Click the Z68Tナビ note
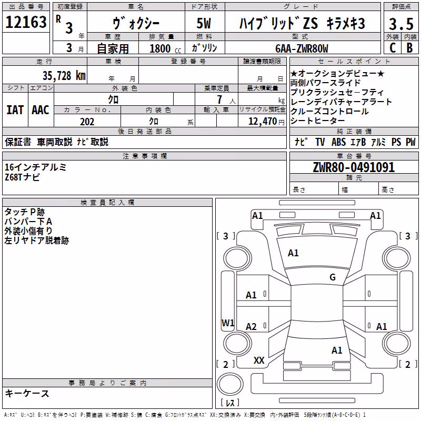The width and height of the screenshot is (421, 421). click(x=22, y=177)
